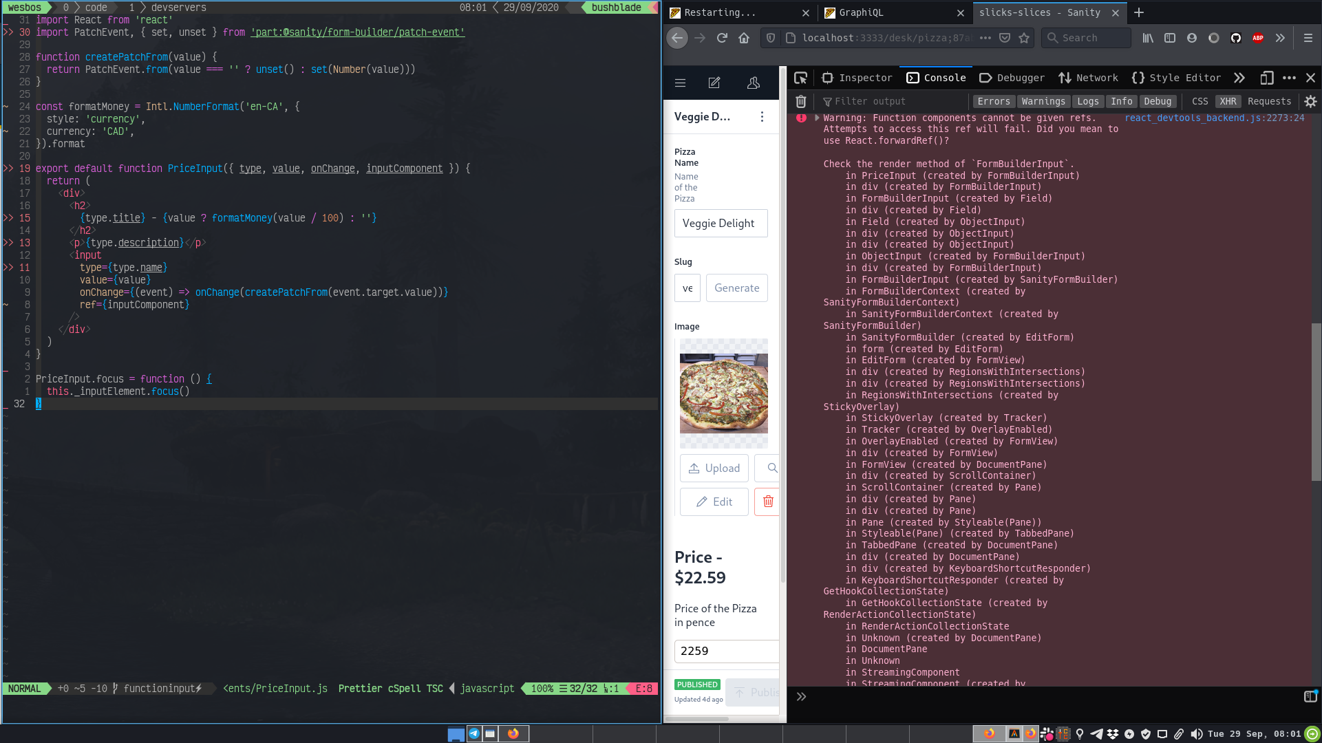Open a new browser tab
1322x743 pixels.
[1139, 12]
